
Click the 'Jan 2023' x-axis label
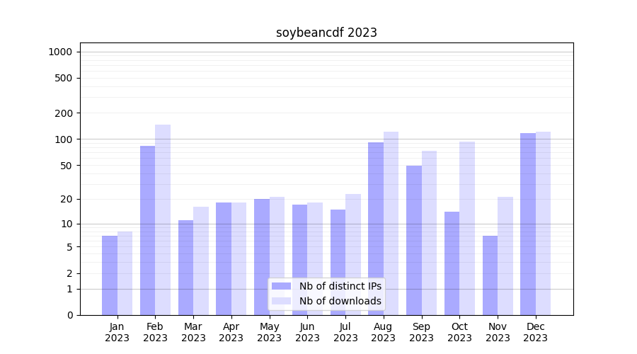(117, 332)
